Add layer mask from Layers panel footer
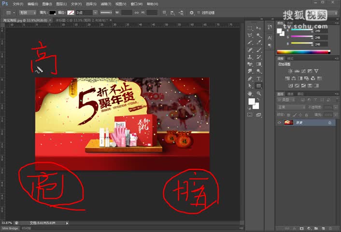This screenshot has width=341, height=232. [x=301, y=229]
